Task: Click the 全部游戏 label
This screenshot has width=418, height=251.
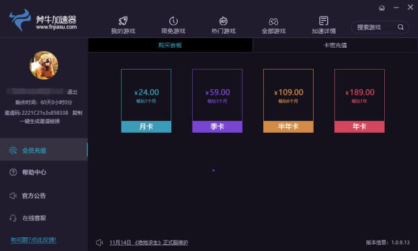Action: (x=274, y=31)
